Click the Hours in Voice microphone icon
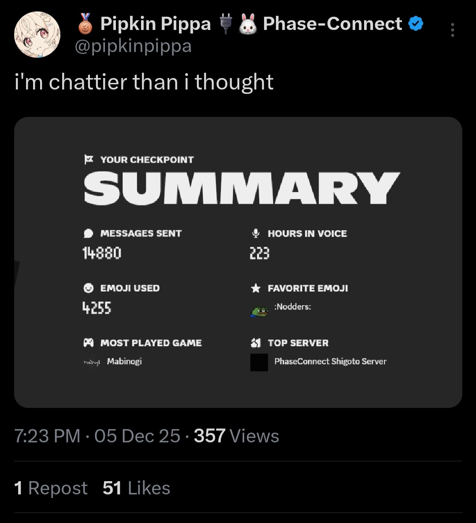Screen dimensions: 476x523 [256, 233]
